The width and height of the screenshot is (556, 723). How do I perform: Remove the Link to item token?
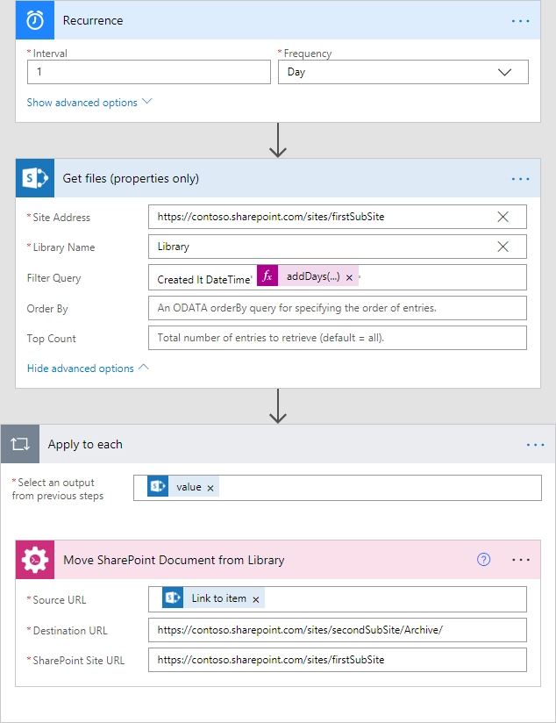[x=256, y=599]
